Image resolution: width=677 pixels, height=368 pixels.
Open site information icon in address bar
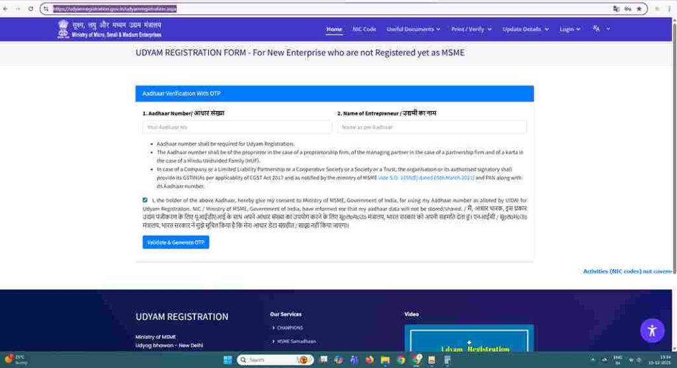(46, 9)
